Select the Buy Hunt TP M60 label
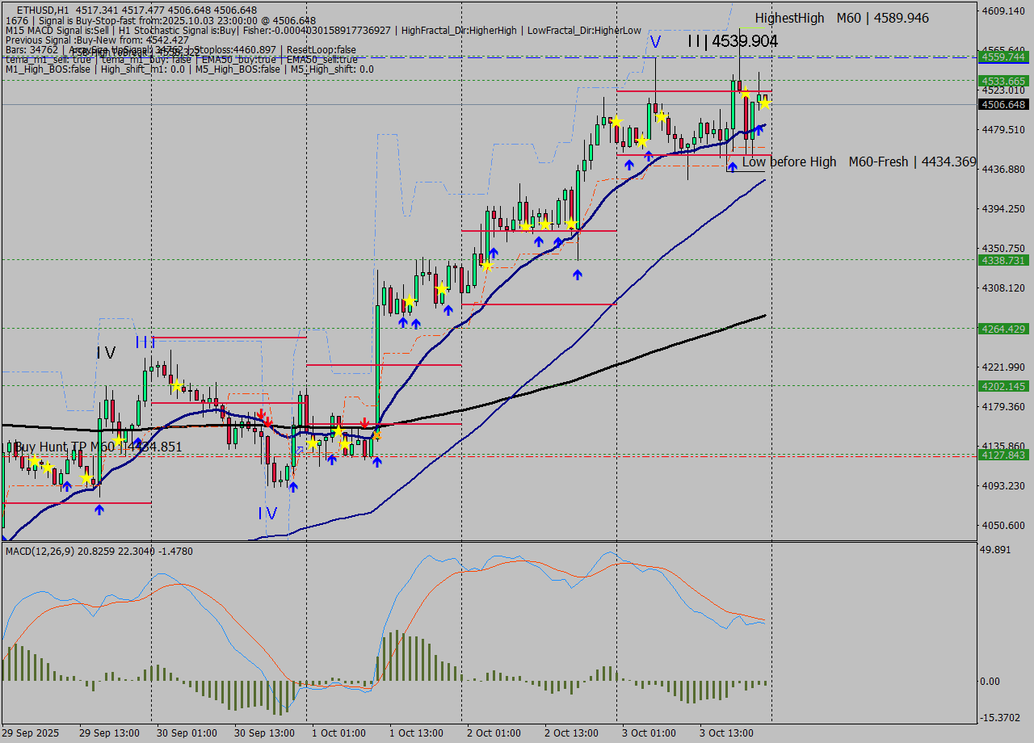 (98, 447)
